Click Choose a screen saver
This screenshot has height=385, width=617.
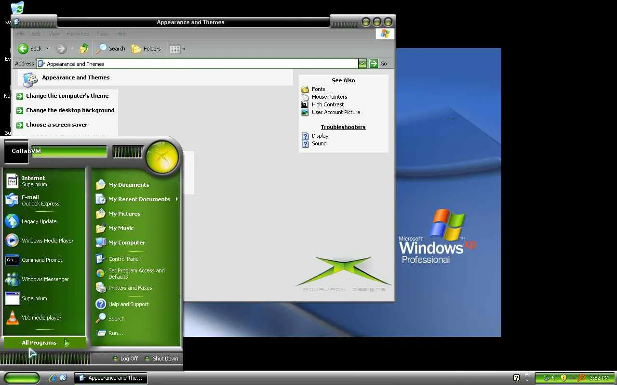tap(57, 125)
